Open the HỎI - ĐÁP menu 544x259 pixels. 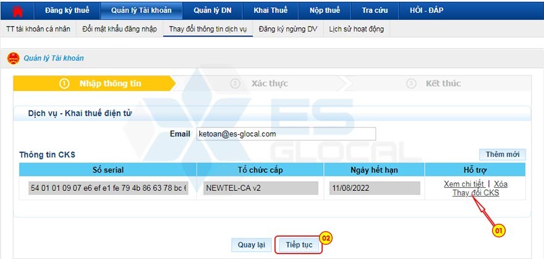coord(427,11)
